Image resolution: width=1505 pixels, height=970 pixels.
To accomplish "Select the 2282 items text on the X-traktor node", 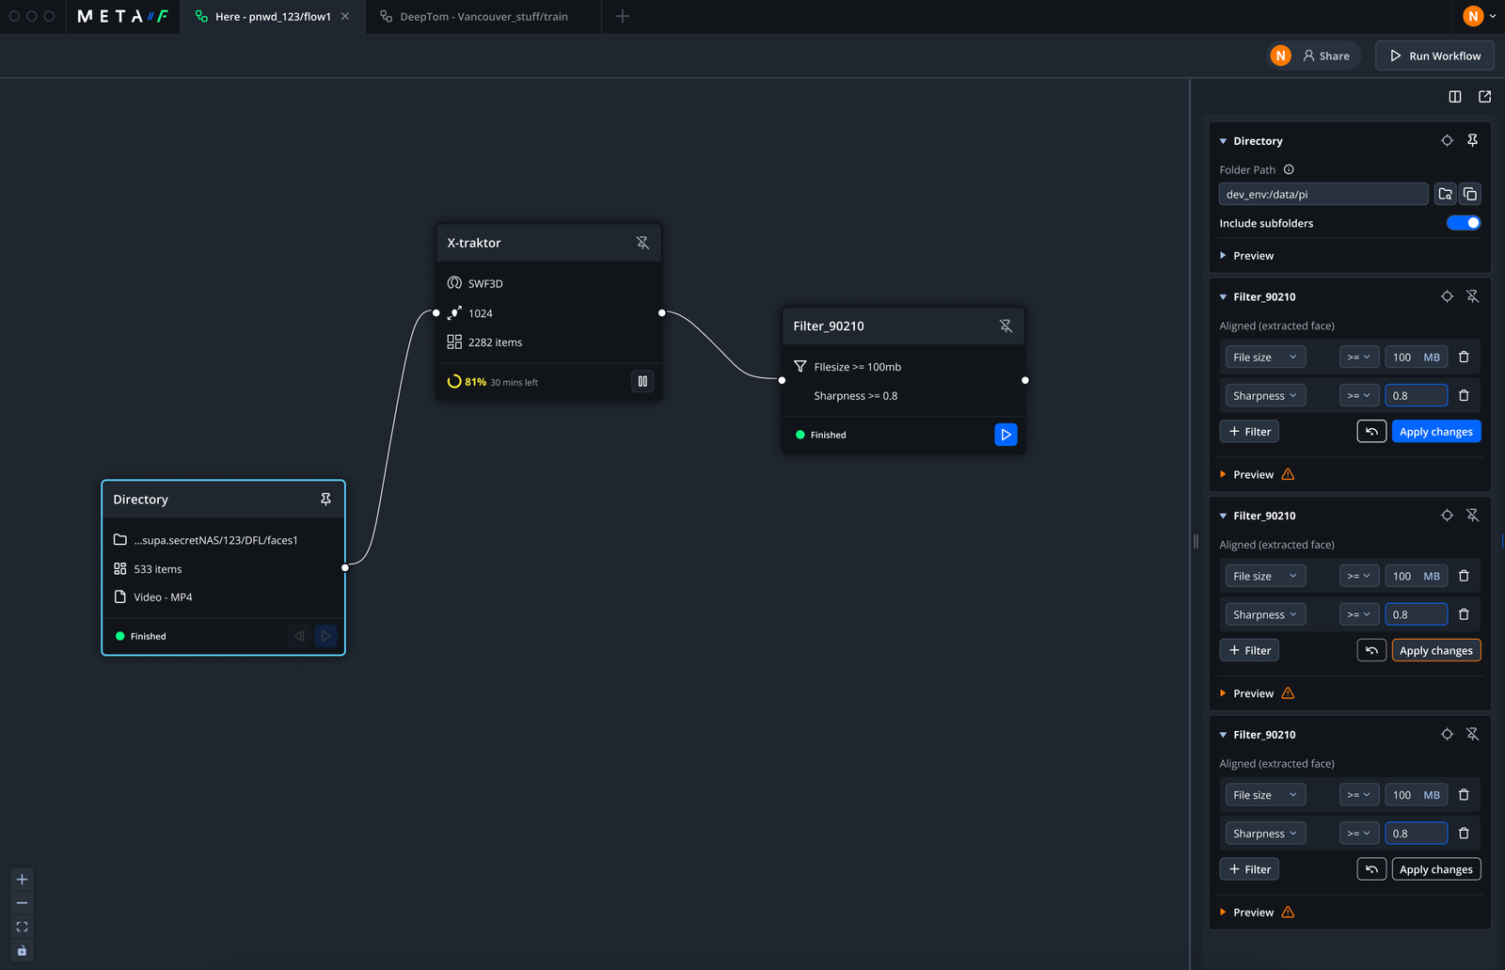I will click(495, 342).
